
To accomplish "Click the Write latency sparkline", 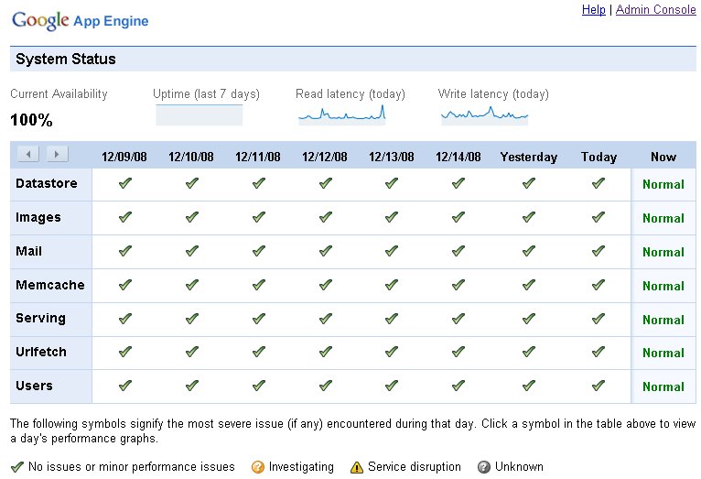I will tap(484, 114).
